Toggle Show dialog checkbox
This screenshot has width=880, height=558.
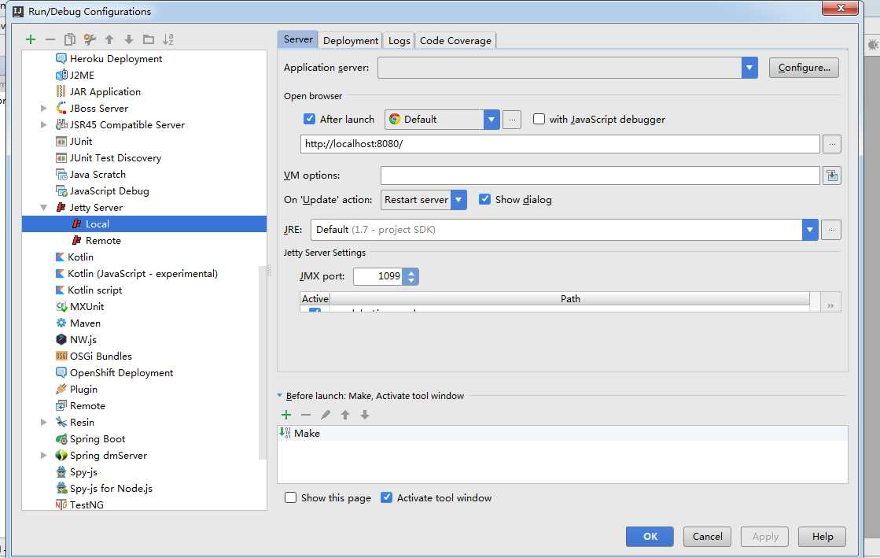[x=485, y=199]
